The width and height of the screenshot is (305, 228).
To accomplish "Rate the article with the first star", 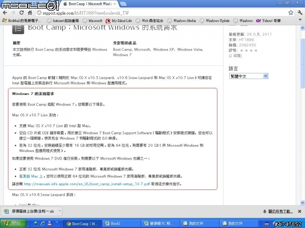I will (x=242, y=50).
